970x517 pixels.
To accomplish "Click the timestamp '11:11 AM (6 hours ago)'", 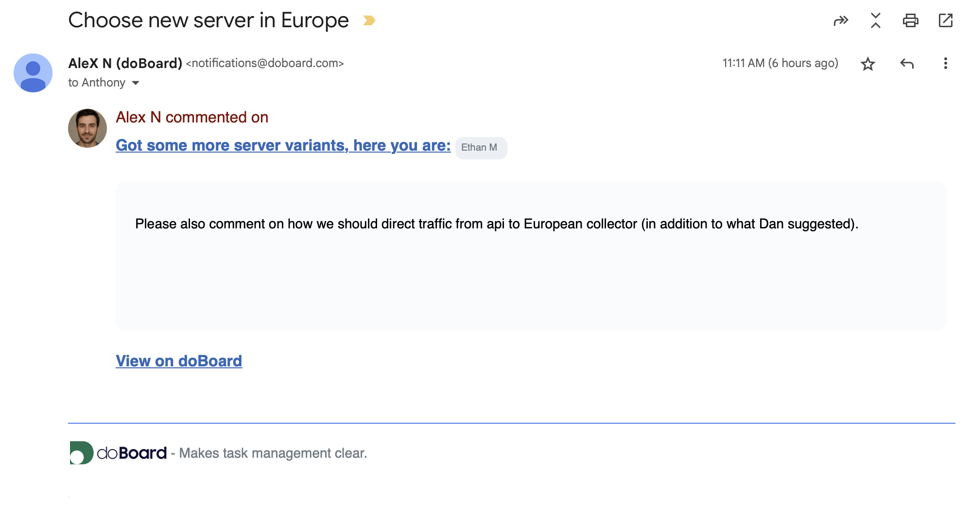I will [x=780, y=63].
